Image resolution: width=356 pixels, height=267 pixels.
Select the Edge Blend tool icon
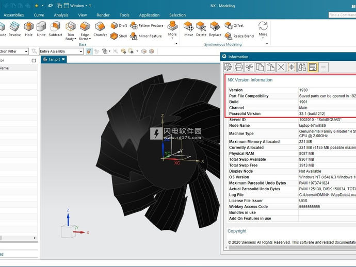point(85,26)
